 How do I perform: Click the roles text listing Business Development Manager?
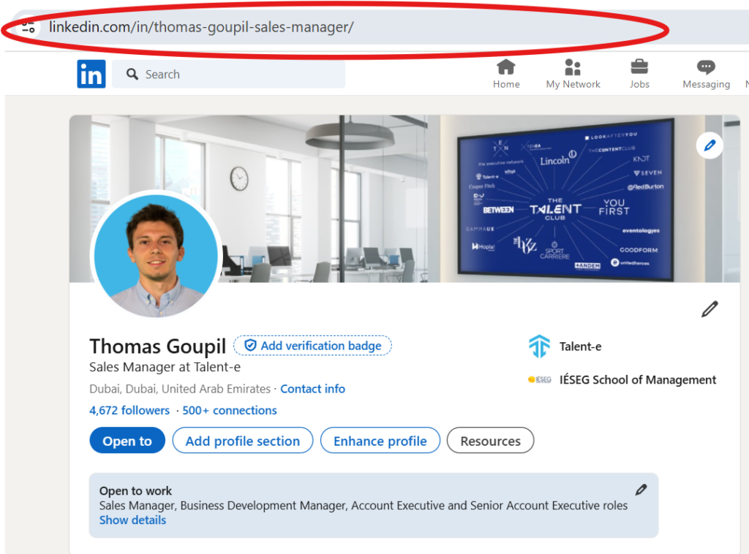pos(364,505)
